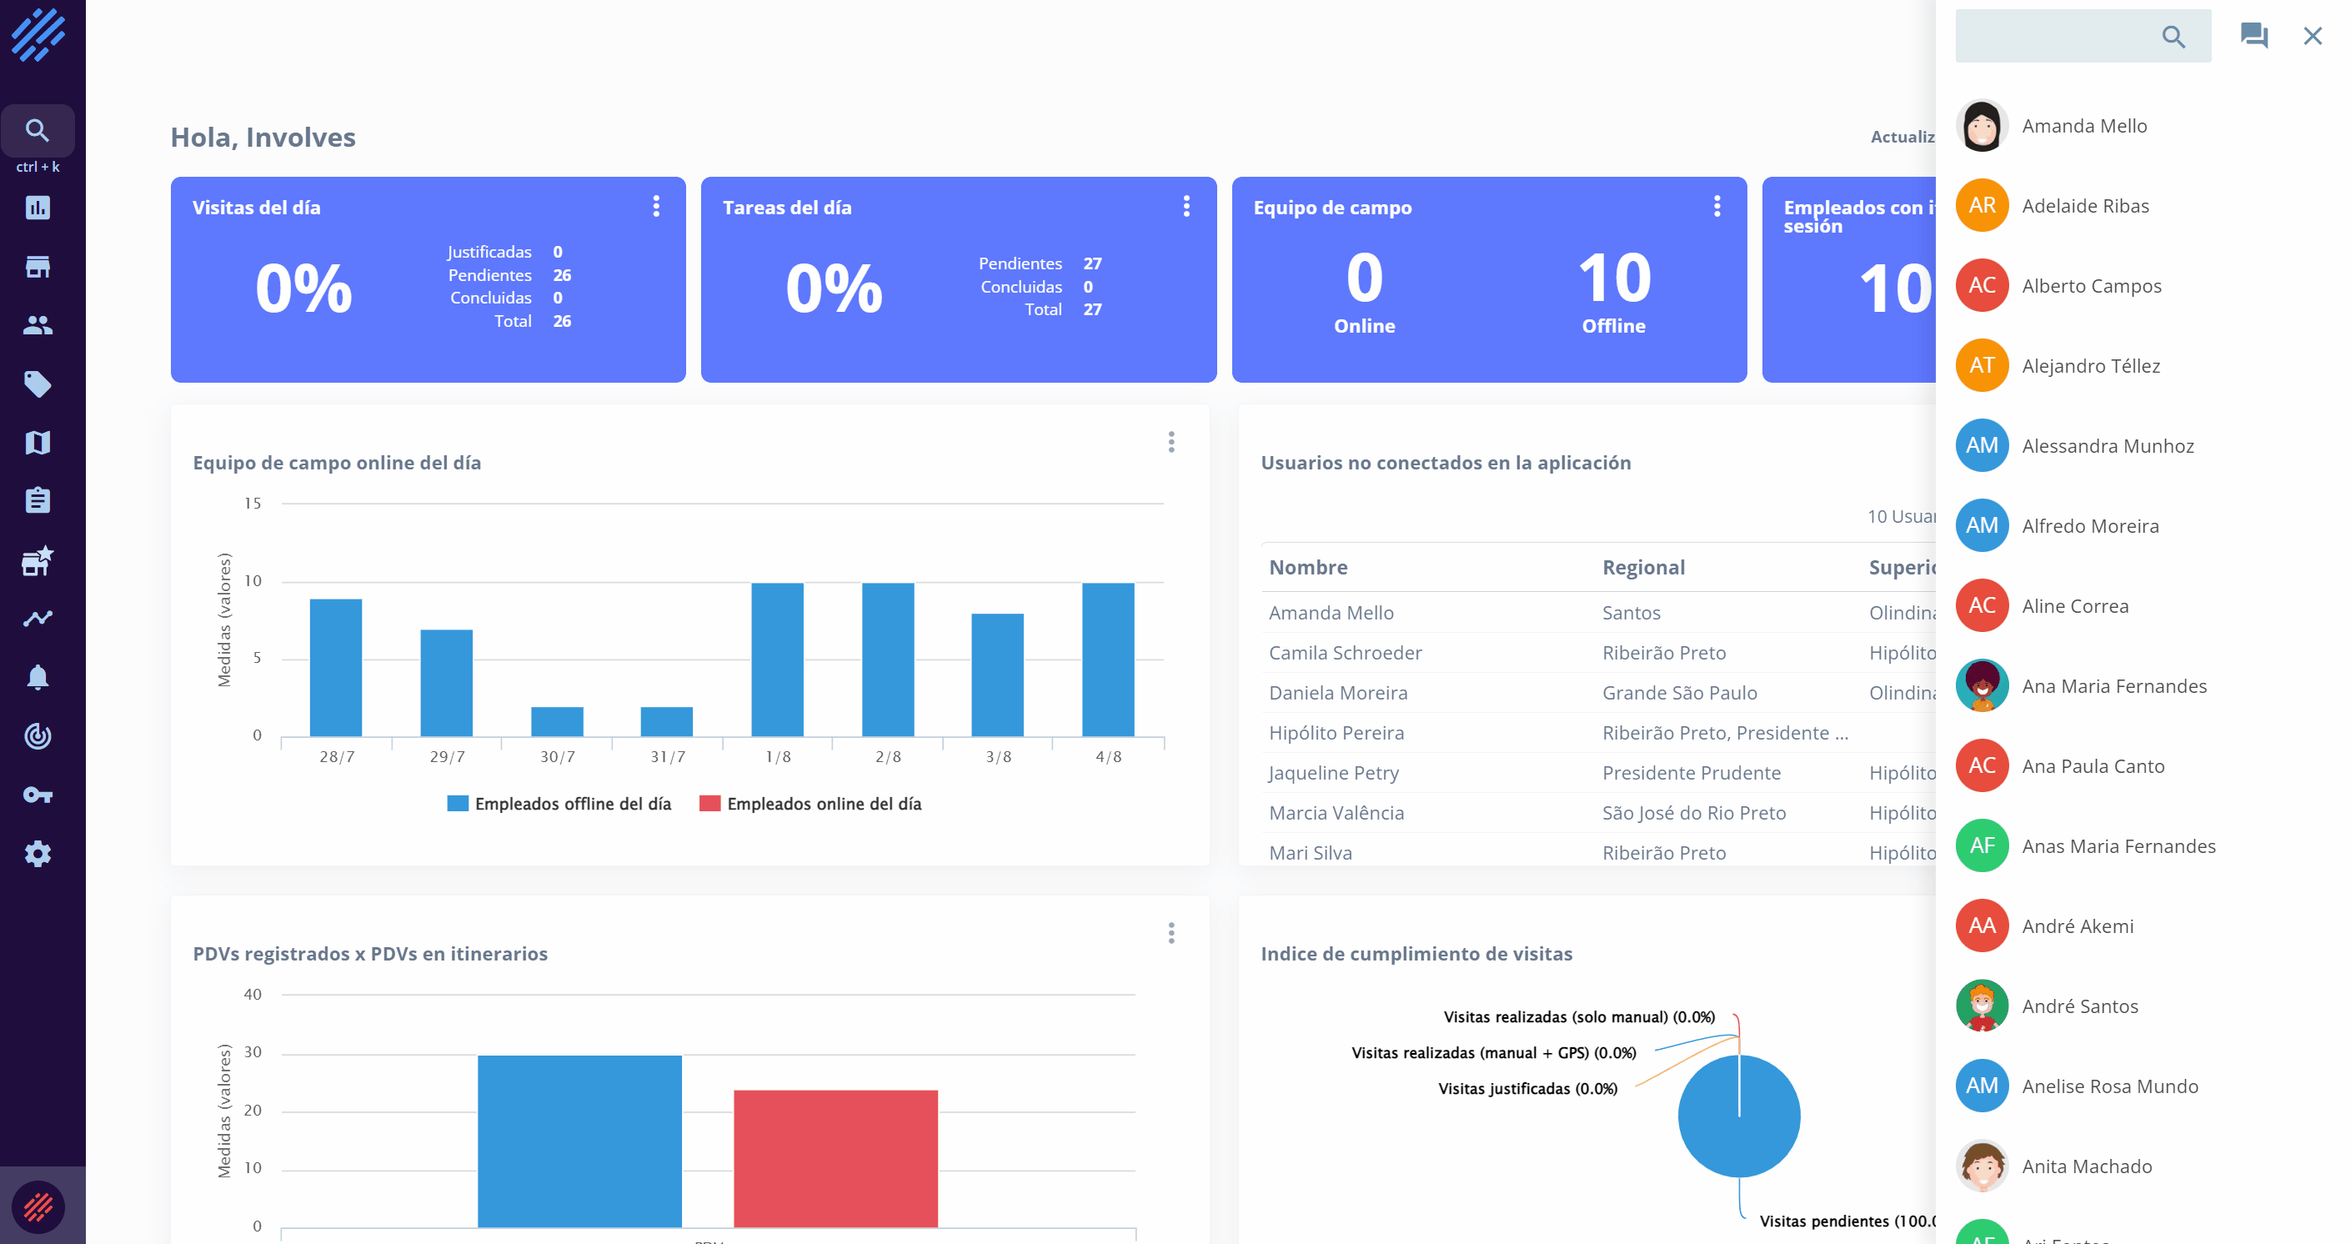2351x1244 pixels.
Task: Open the clipboard tasks icon in sidebar
Action: point(38,500)
